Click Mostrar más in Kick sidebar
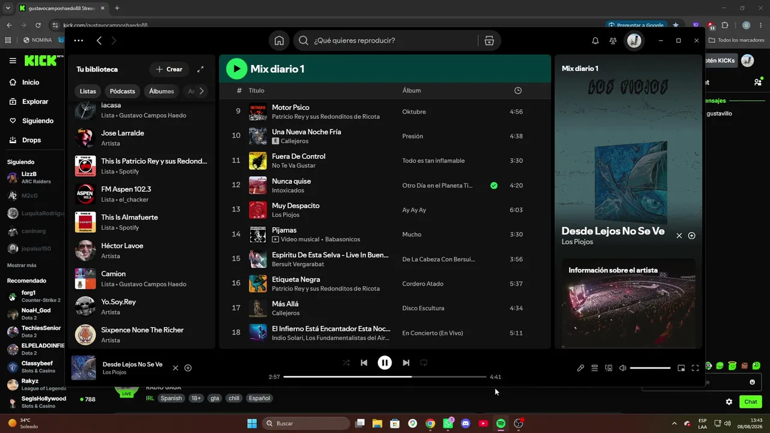Screen dimensions: 770x433 [x=22, y=265]
